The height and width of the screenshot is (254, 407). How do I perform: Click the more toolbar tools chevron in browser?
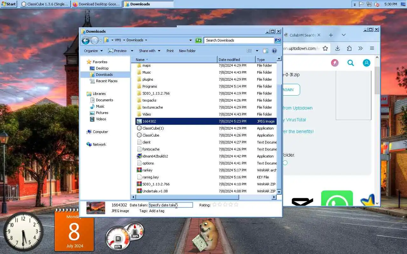360,48
